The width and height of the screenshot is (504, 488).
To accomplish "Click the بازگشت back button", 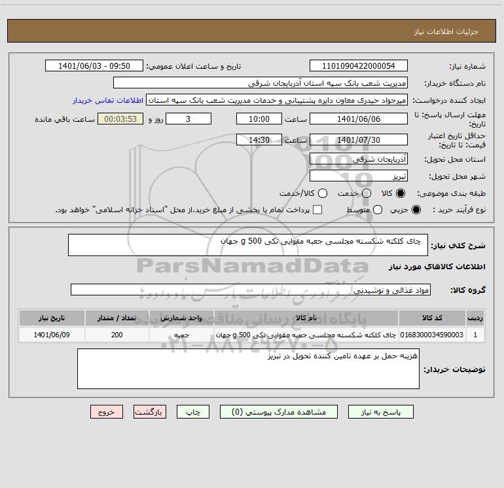I will click(x=150, y=412).
